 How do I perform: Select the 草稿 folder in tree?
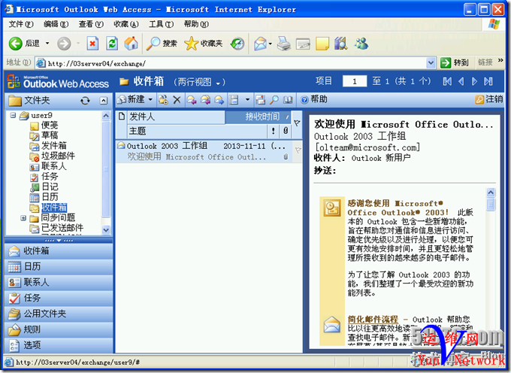tap(50, 135)
